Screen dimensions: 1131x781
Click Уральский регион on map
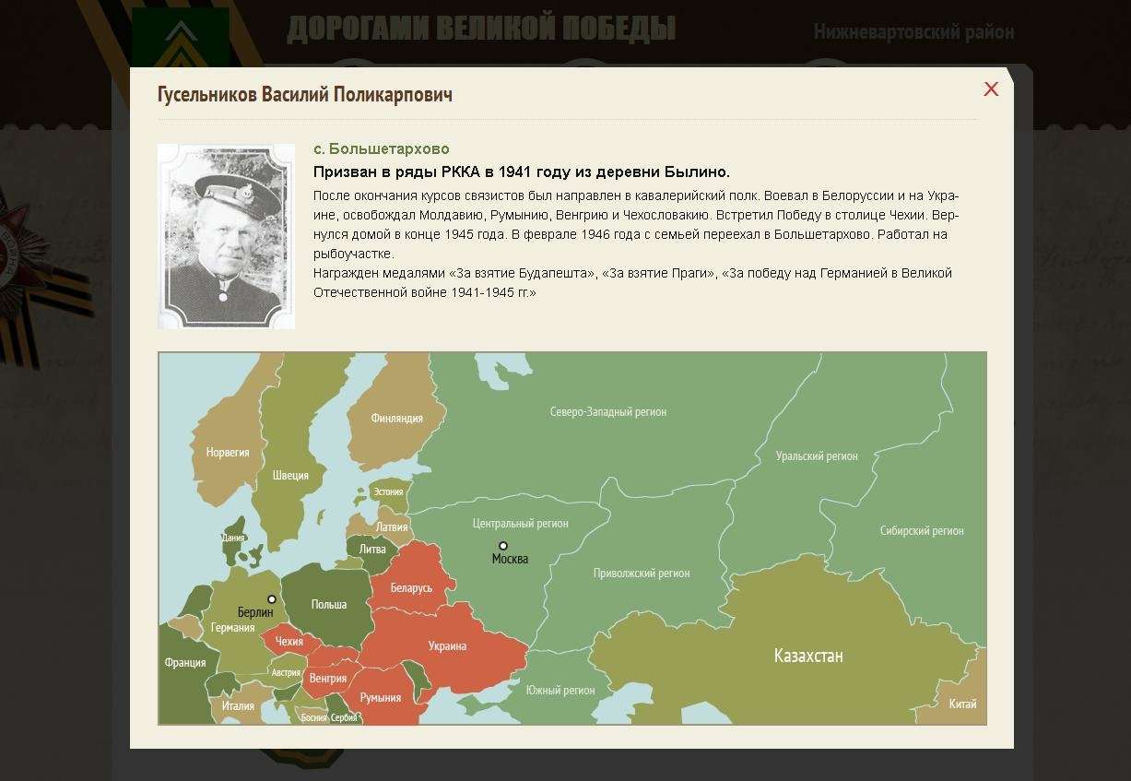pos(817,456)
